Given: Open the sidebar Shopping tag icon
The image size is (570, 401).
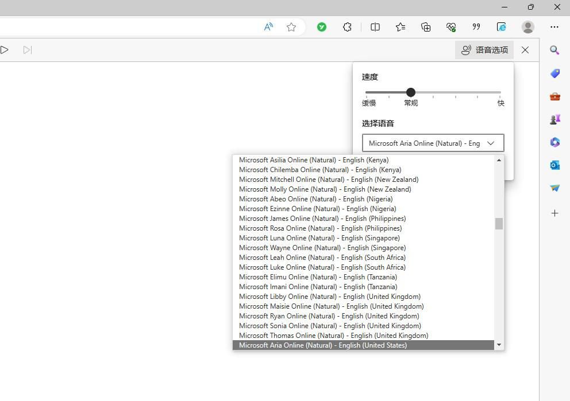Looking at the screenshot, I should 554,73.
